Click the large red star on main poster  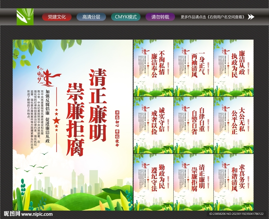tap(56, 120)
